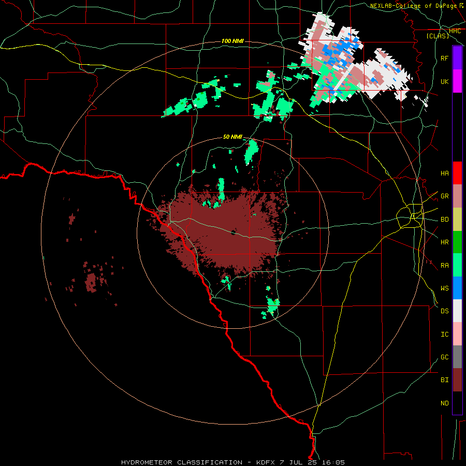Click the Hydrometeor Classification KDFX title text
Image resolution: width=466 pixels, height=466 pixels.
(233, 462)
